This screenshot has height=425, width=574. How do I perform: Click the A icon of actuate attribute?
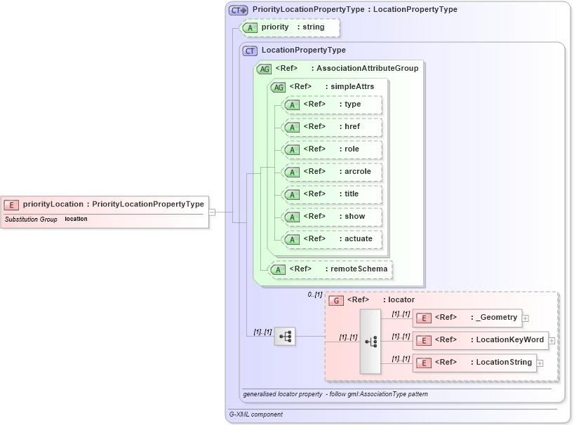[291, 239]
